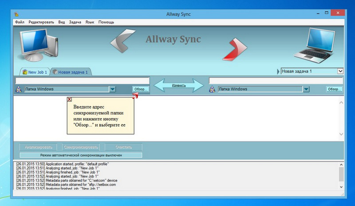Click the main file list scroll-up arrow
355x206 pixels.
tap(341, 103)
